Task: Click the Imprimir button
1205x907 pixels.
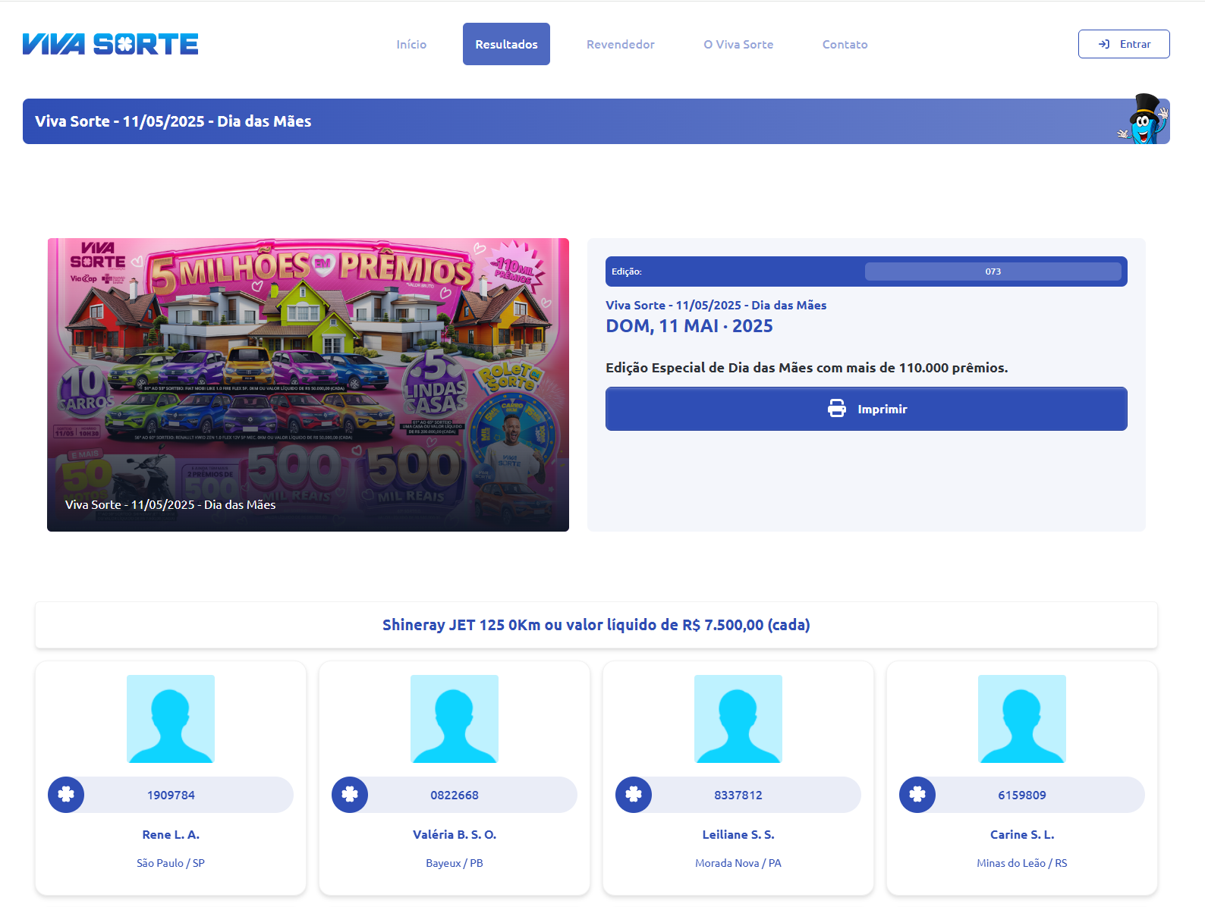Action: (x=866, y=409)
